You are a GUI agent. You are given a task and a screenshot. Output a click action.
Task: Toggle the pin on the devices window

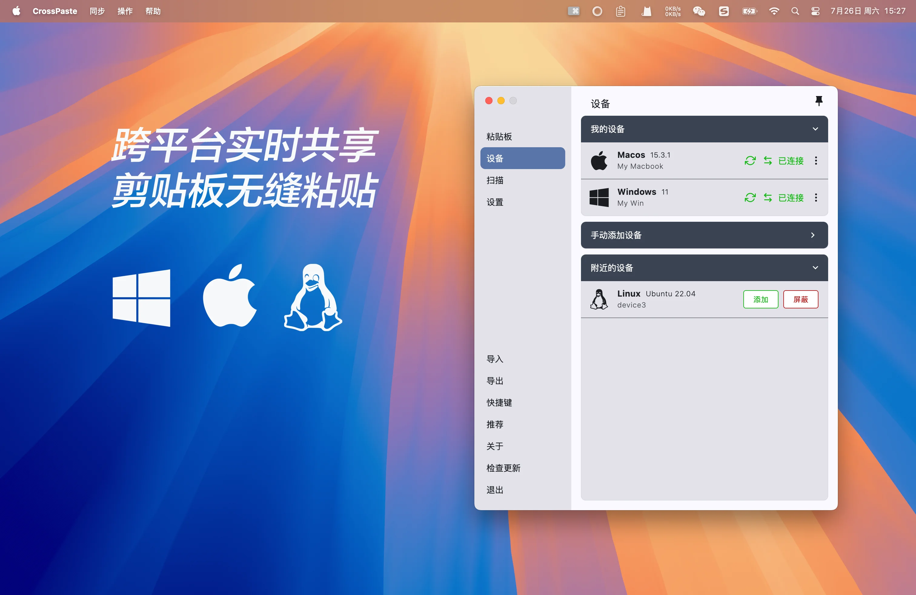(x=819, y=101)
